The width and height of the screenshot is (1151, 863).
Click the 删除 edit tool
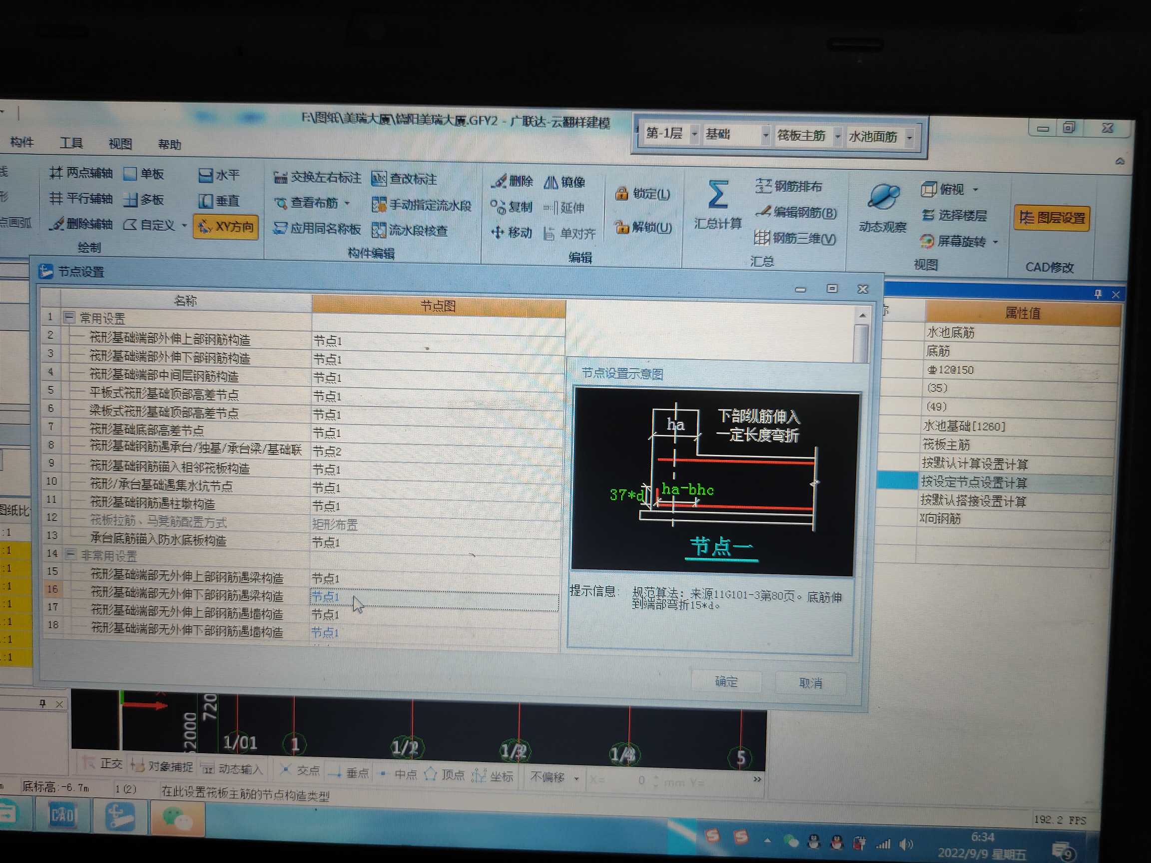coord(513,181)
